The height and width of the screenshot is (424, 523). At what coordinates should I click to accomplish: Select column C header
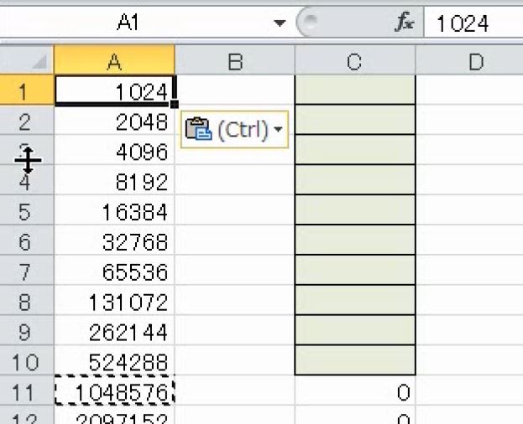355,60
